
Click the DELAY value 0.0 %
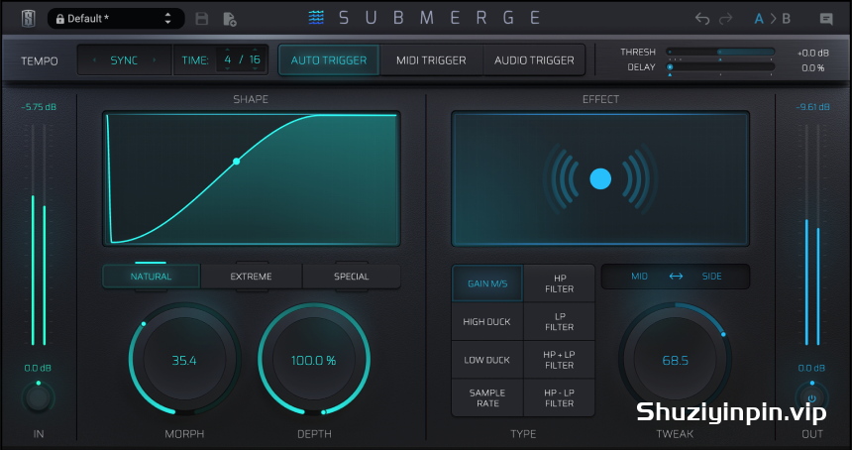[x=813, y=68]
